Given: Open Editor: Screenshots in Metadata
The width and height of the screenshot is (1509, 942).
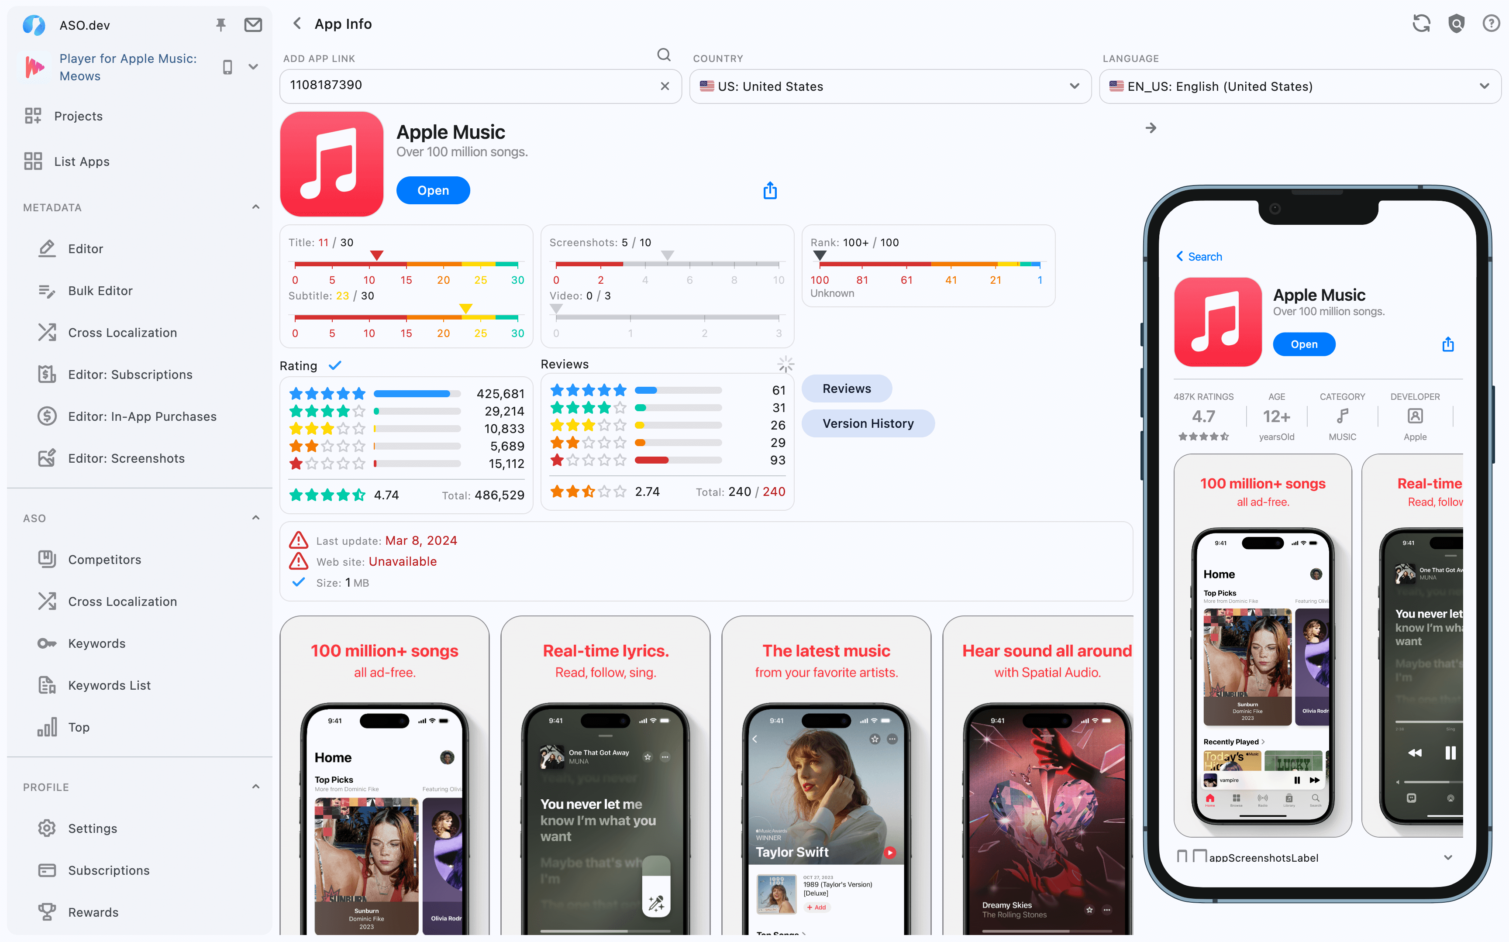Looking at the screenshot, I should [126, 457].
